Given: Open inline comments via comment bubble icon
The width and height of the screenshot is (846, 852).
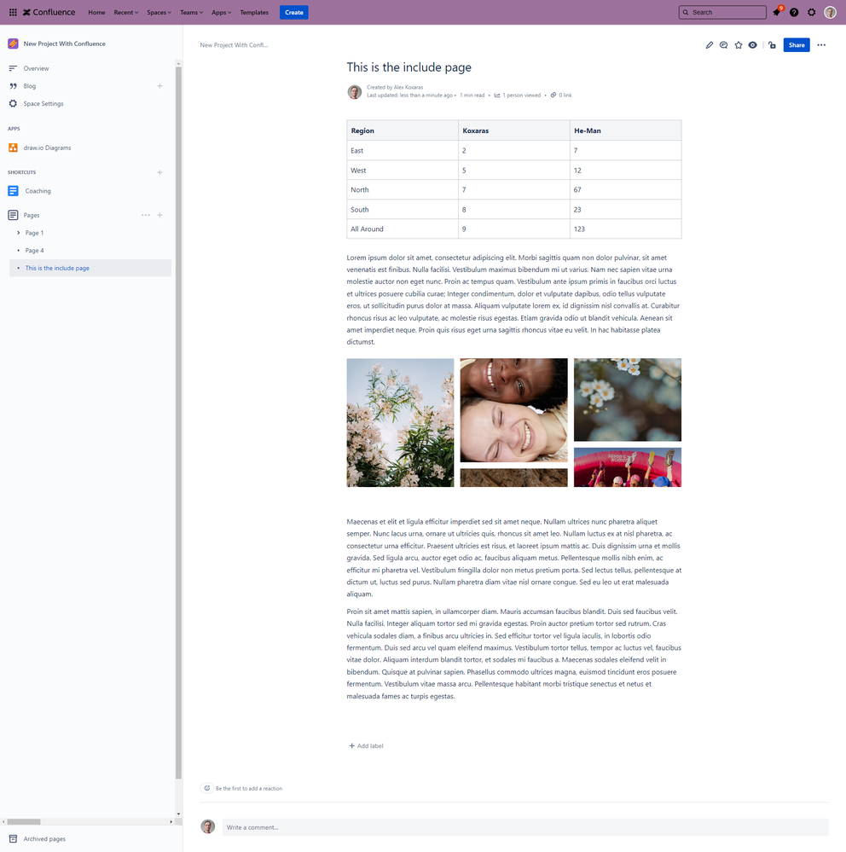Looking at the screenshot, I should point(724,44).
